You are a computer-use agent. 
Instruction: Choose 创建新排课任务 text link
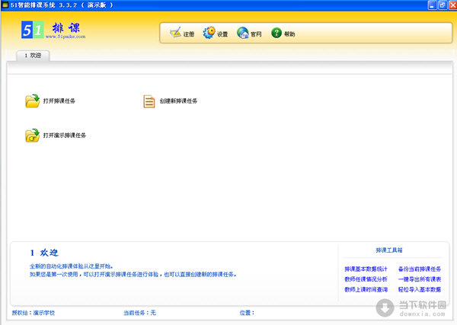pos(178,101)
